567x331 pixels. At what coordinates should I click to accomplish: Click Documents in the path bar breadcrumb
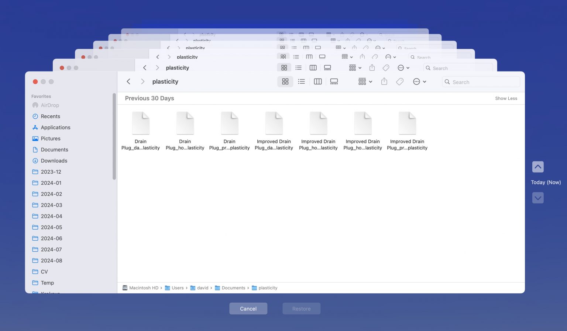tap(233, 288)
